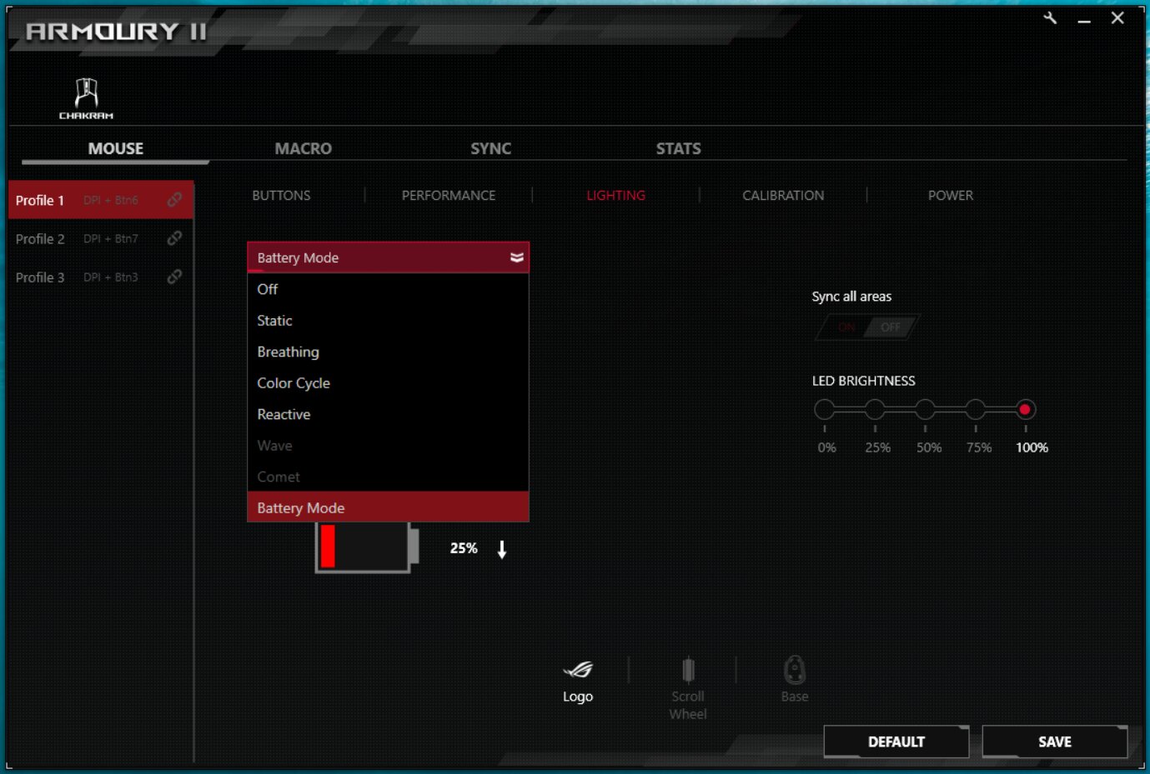Viewport: 1150px width, 774px height.
Task: Open the settings wrench icon
Action: (x=1050, y=17)
